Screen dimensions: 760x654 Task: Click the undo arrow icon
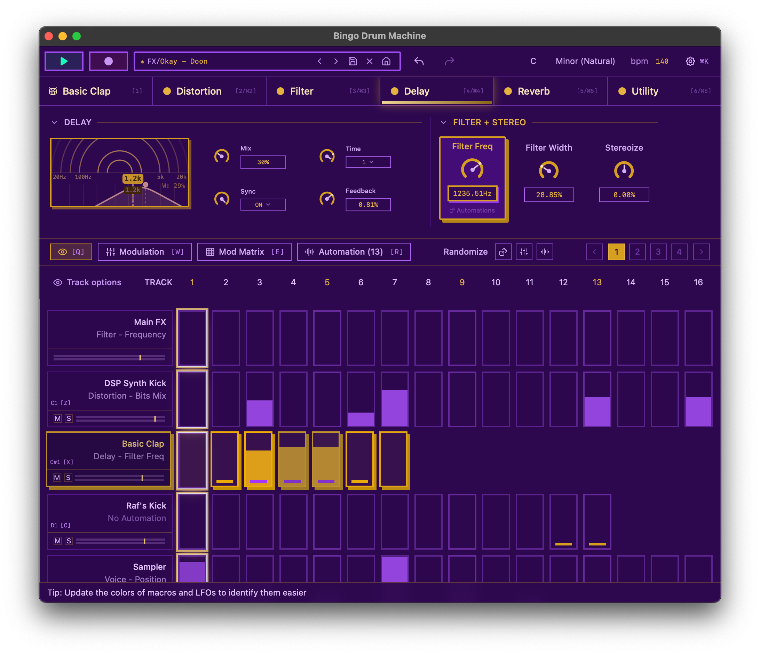[419, 61]
